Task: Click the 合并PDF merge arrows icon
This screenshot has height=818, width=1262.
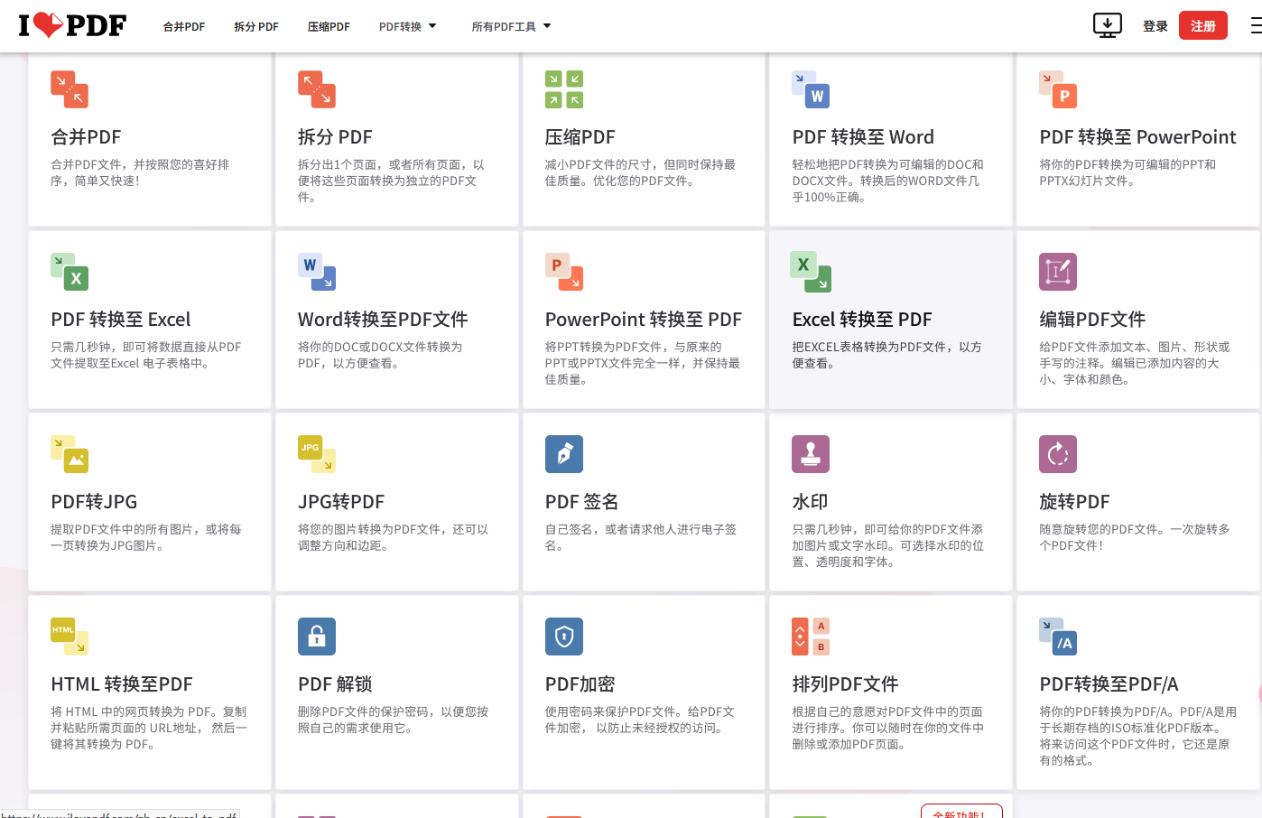Action: point(70,89)
